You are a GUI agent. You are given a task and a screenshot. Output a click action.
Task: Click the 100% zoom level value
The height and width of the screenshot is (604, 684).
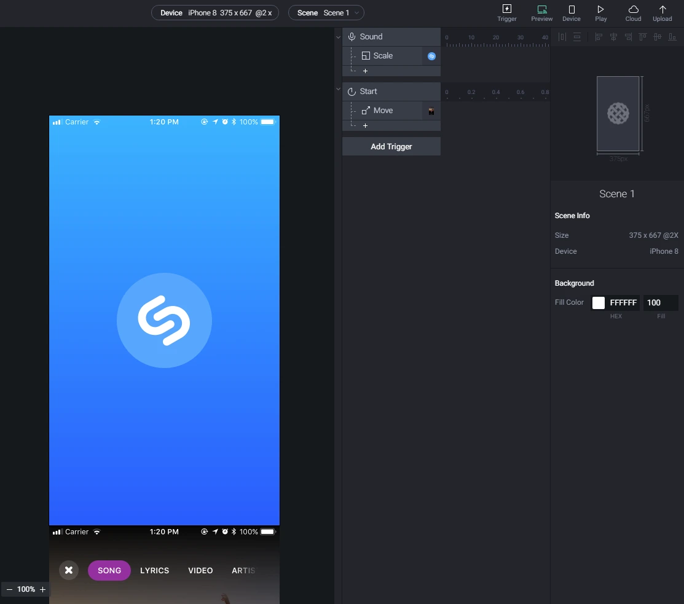(26, 589)
